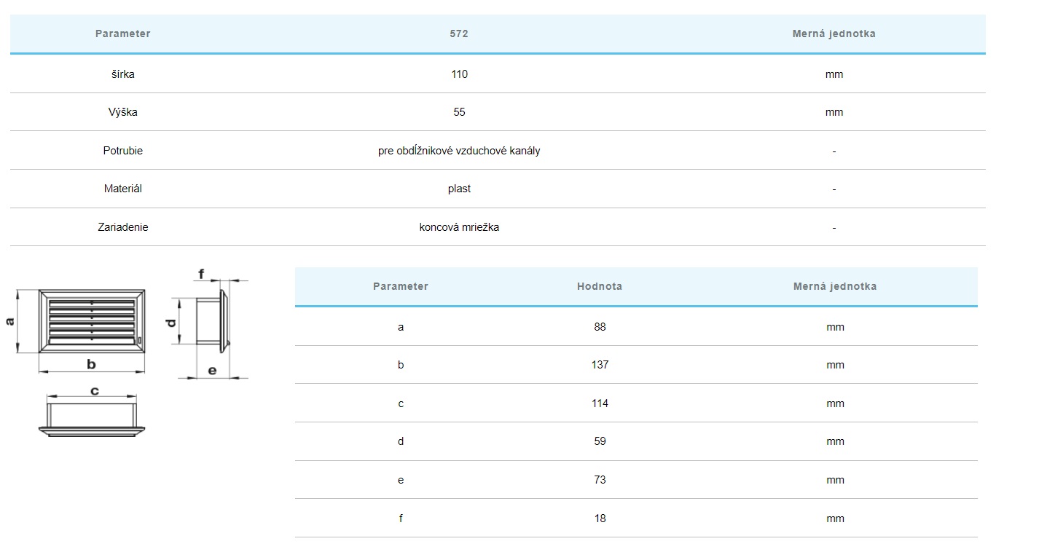The image size is (1047, 552).
Task: Click the '572' column header
Action: 459,33
